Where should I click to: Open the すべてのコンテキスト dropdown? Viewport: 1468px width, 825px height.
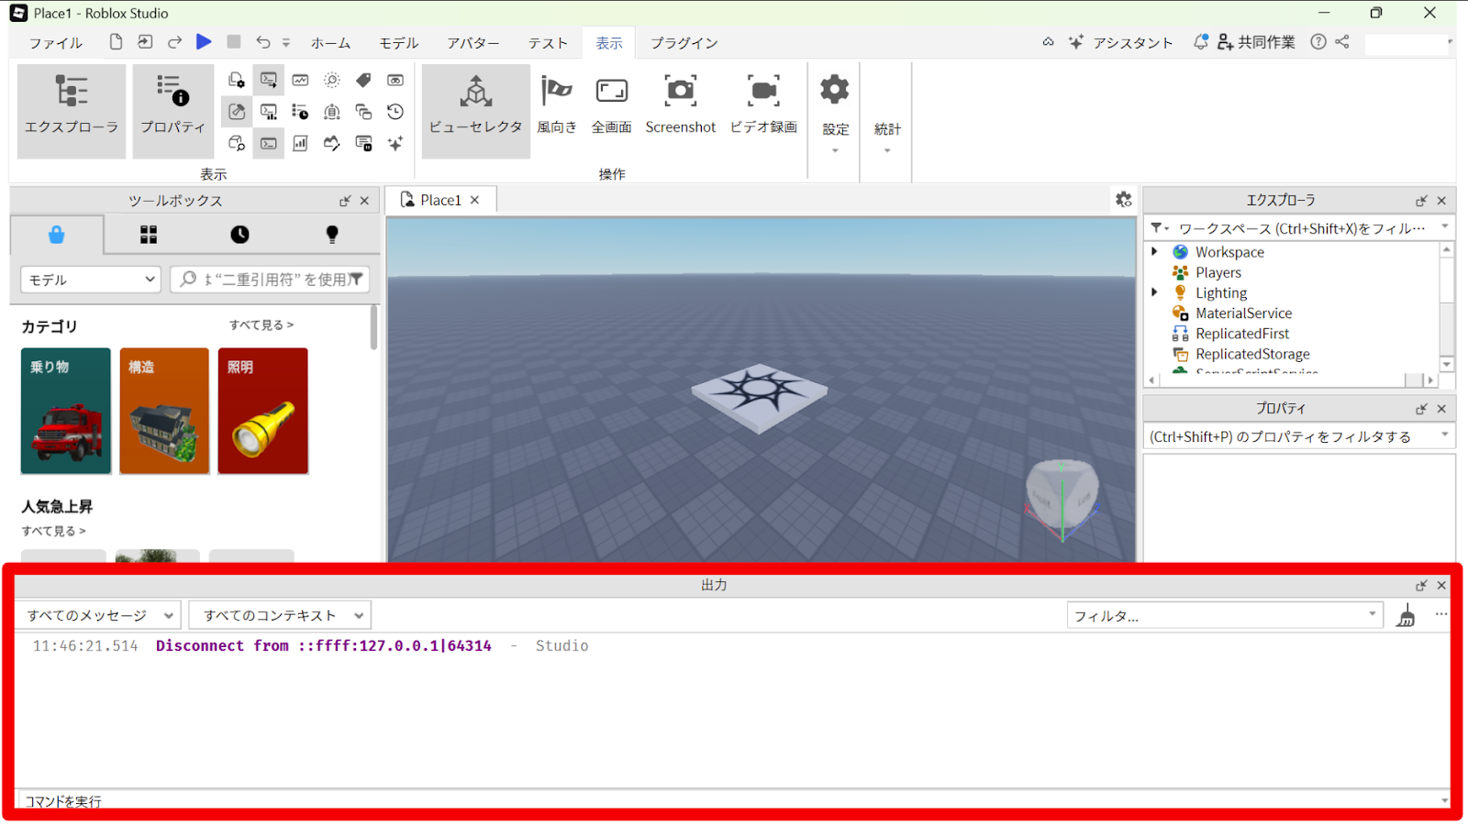pos(280,615)
